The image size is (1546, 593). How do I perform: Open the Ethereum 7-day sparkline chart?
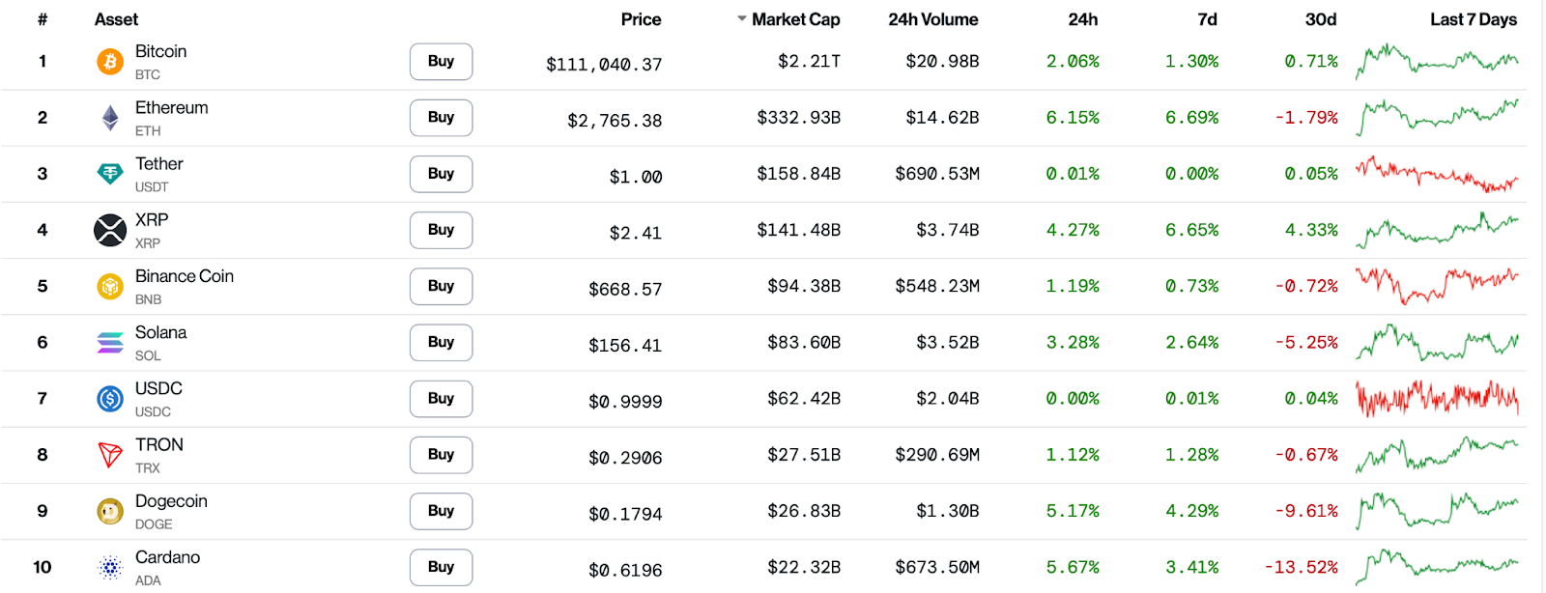(1437, 117)
